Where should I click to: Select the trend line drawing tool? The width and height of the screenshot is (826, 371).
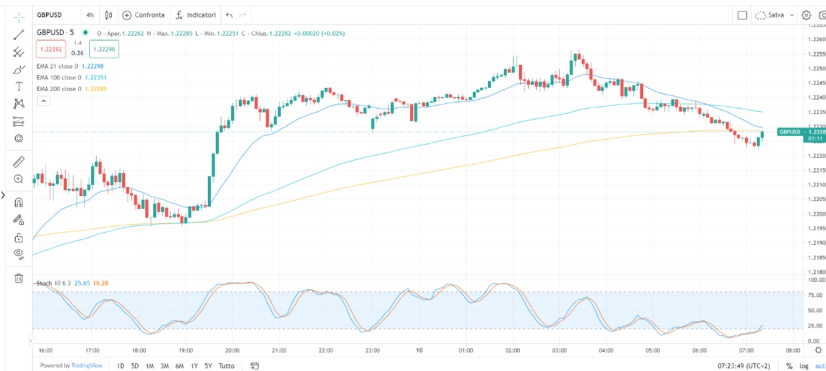coord(19,35)
